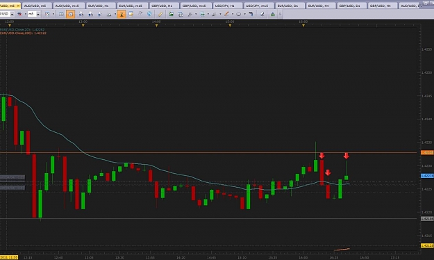The image size is (434, 260).
Task: Click the m5 period input field
Action: 32,14
